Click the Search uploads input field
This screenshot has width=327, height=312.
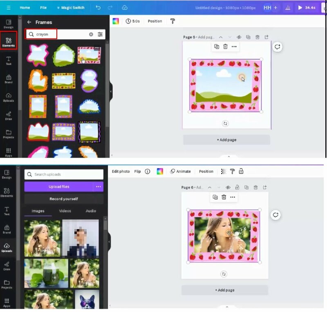pos(64,174)
